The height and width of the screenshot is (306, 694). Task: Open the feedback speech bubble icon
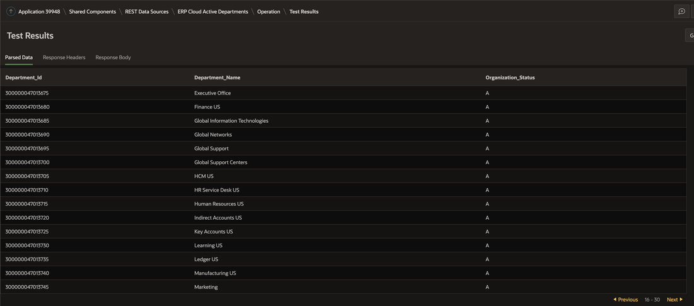point(681,11)
